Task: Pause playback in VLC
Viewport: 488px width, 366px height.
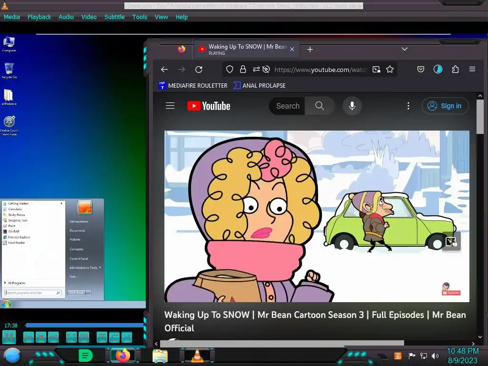Action: (x=9, y=337)
